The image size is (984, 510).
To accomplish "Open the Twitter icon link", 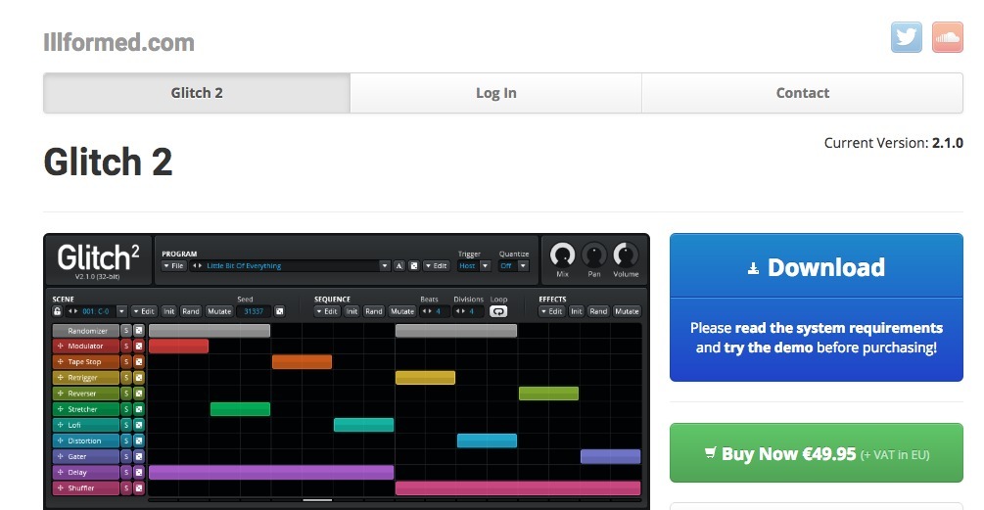I will coord(906,37).
